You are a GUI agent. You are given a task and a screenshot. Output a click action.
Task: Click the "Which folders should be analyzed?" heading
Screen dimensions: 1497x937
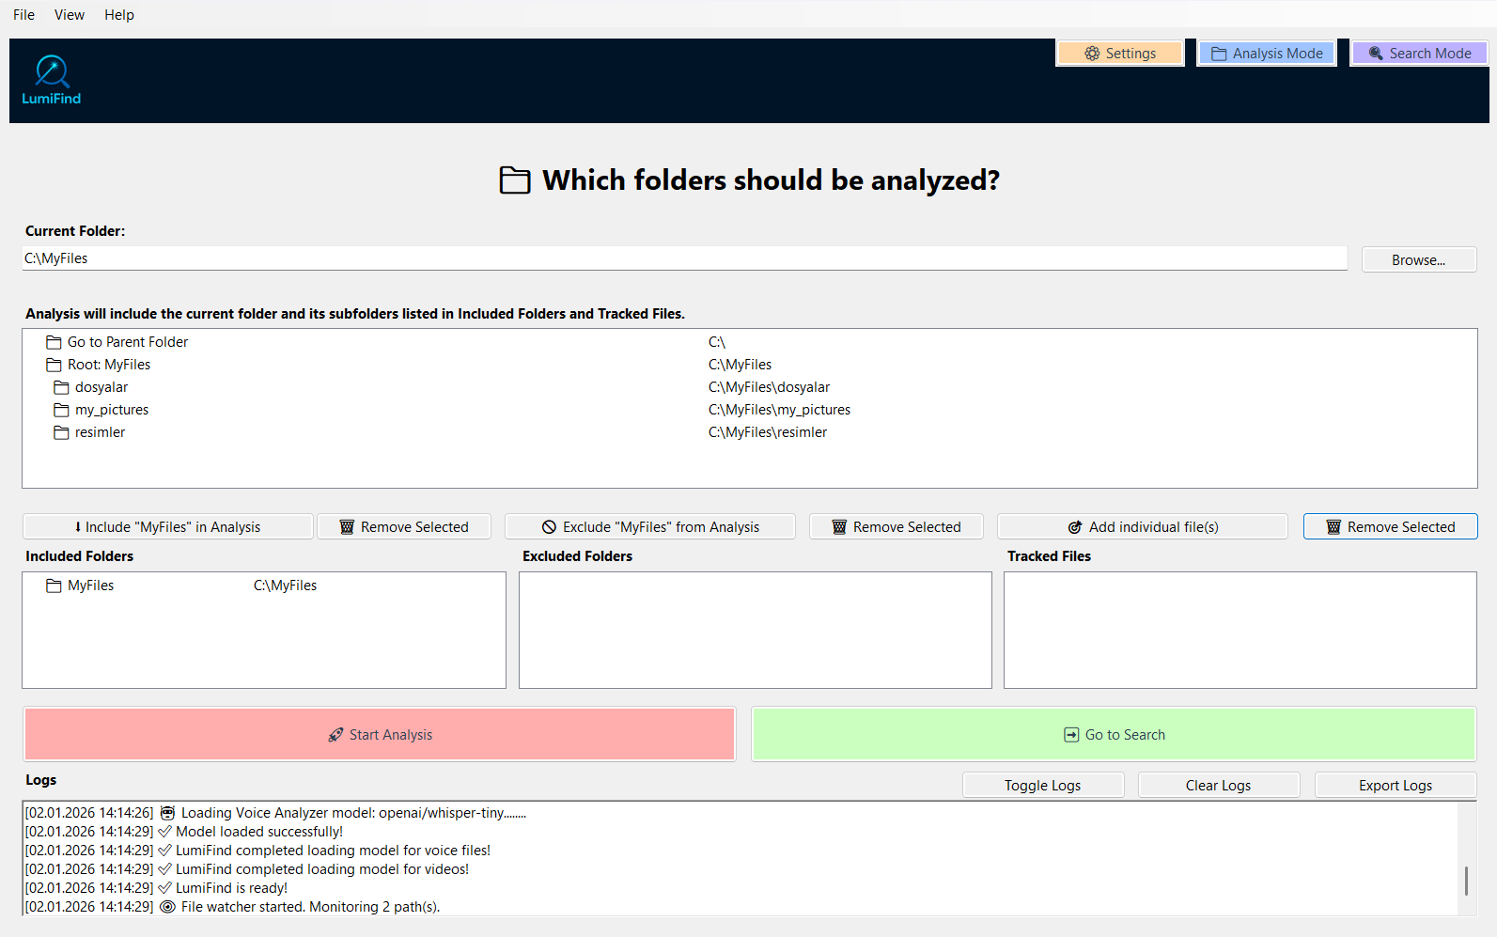[x=771, y=180]
